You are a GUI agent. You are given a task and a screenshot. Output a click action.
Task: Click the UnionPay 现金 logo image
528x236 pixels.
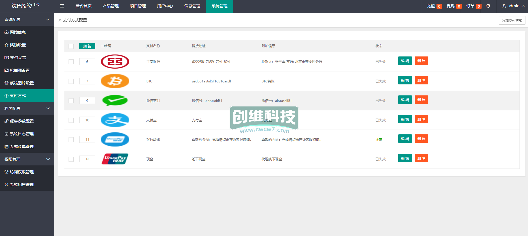pyautogui.click(x=115, y=159)
